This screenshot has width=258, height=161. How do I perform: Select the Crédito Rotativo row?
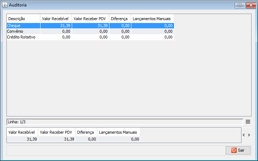[23, 37]
